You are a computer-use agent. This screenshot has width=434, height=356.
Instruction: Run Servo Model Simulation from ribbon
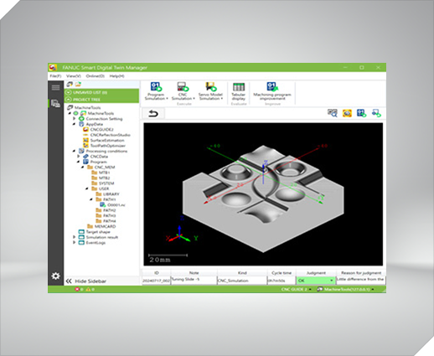tap(210, 91)
